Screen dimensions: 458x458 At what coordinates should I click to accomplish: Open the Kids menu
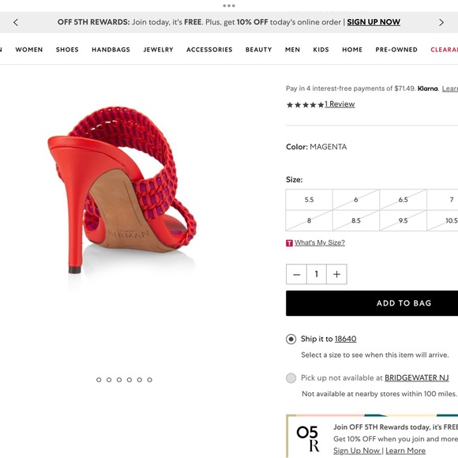pos(321,50)
